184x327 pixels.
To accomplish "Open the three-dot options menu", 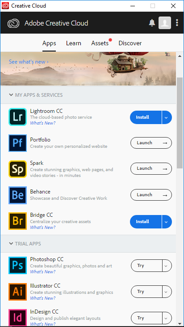I will (x=177, y=23).
